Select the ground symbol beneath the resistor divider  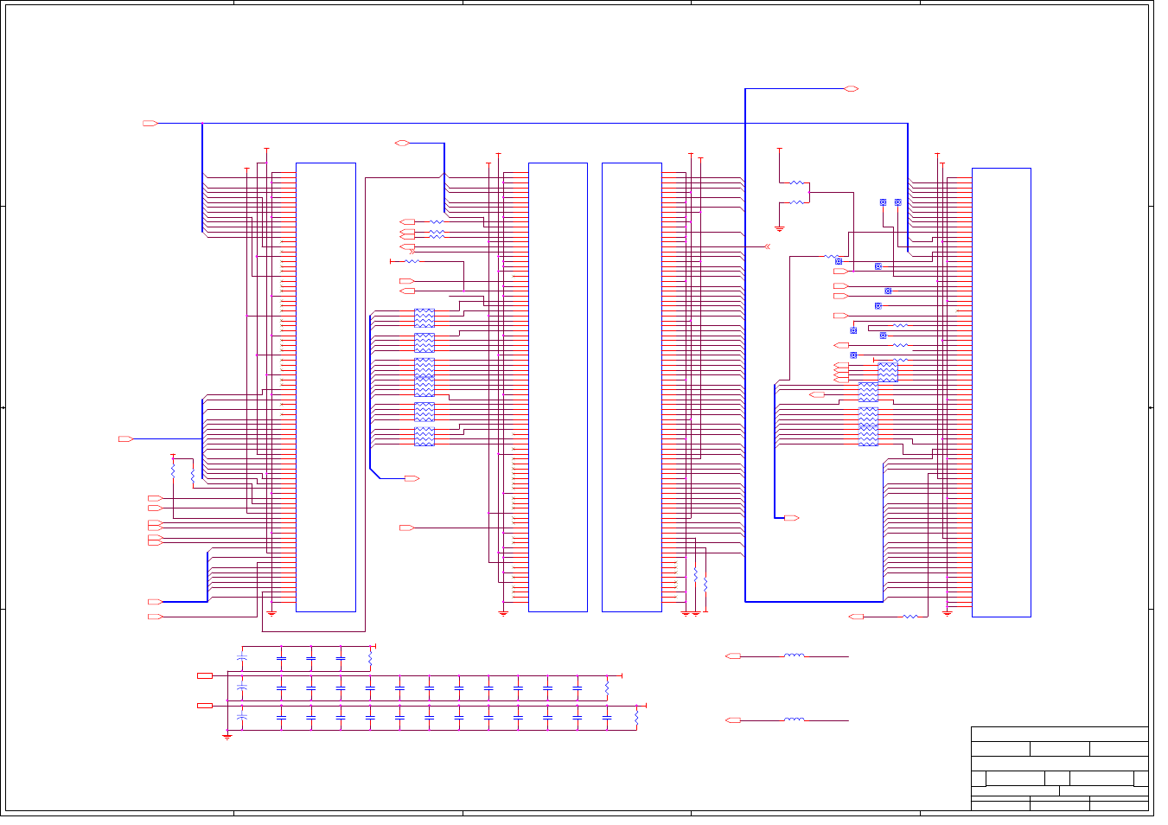point(779,229)
